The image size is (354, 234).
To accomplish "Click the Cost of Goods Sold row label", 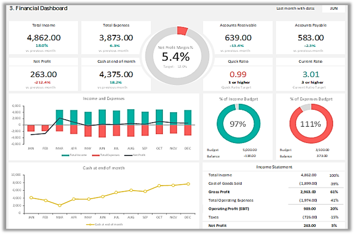I will click(x=225, y=184).
